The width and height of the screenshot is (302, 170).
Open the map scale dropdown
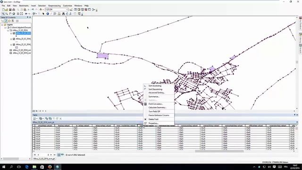coord(67,9)
